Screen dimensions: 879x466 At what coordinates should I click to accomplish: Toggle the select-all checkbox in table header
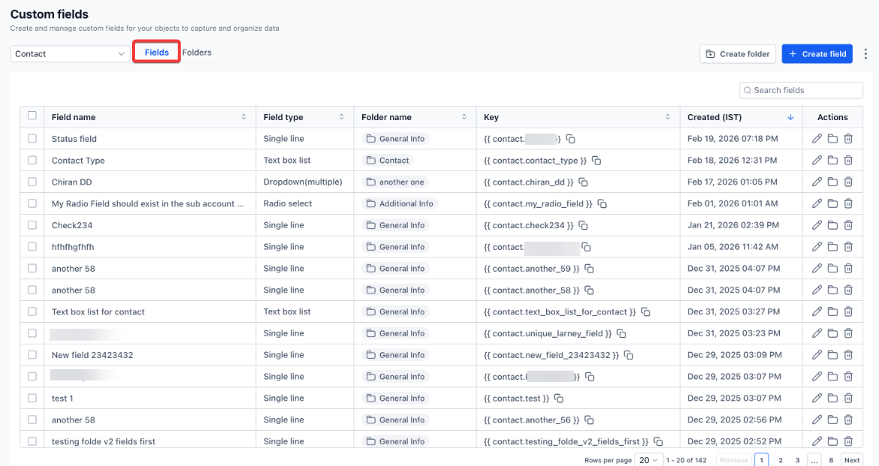(32, 116)
